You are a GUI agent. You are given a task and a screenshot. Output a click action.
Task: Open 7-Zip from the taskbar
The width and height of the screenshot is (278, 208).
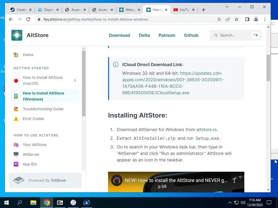(60, 203)
